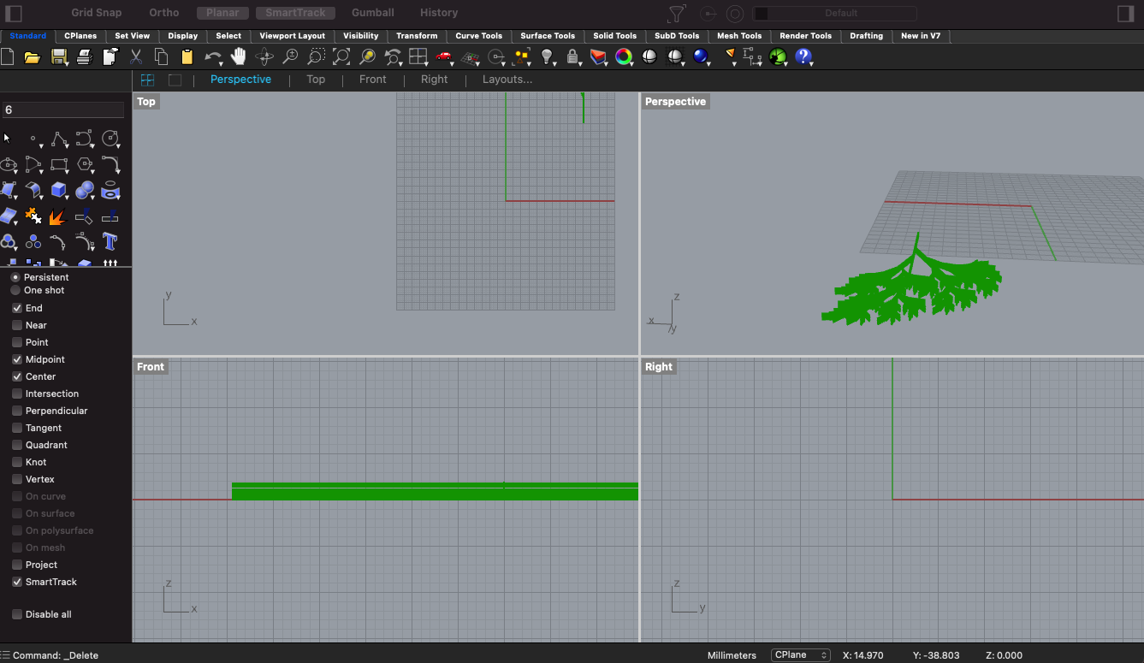
Task: Expand the Front viewport title menu
Action: pos(150,366)
